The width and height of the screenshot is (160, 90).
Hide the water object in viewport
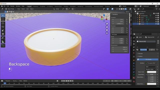point(156,24)
